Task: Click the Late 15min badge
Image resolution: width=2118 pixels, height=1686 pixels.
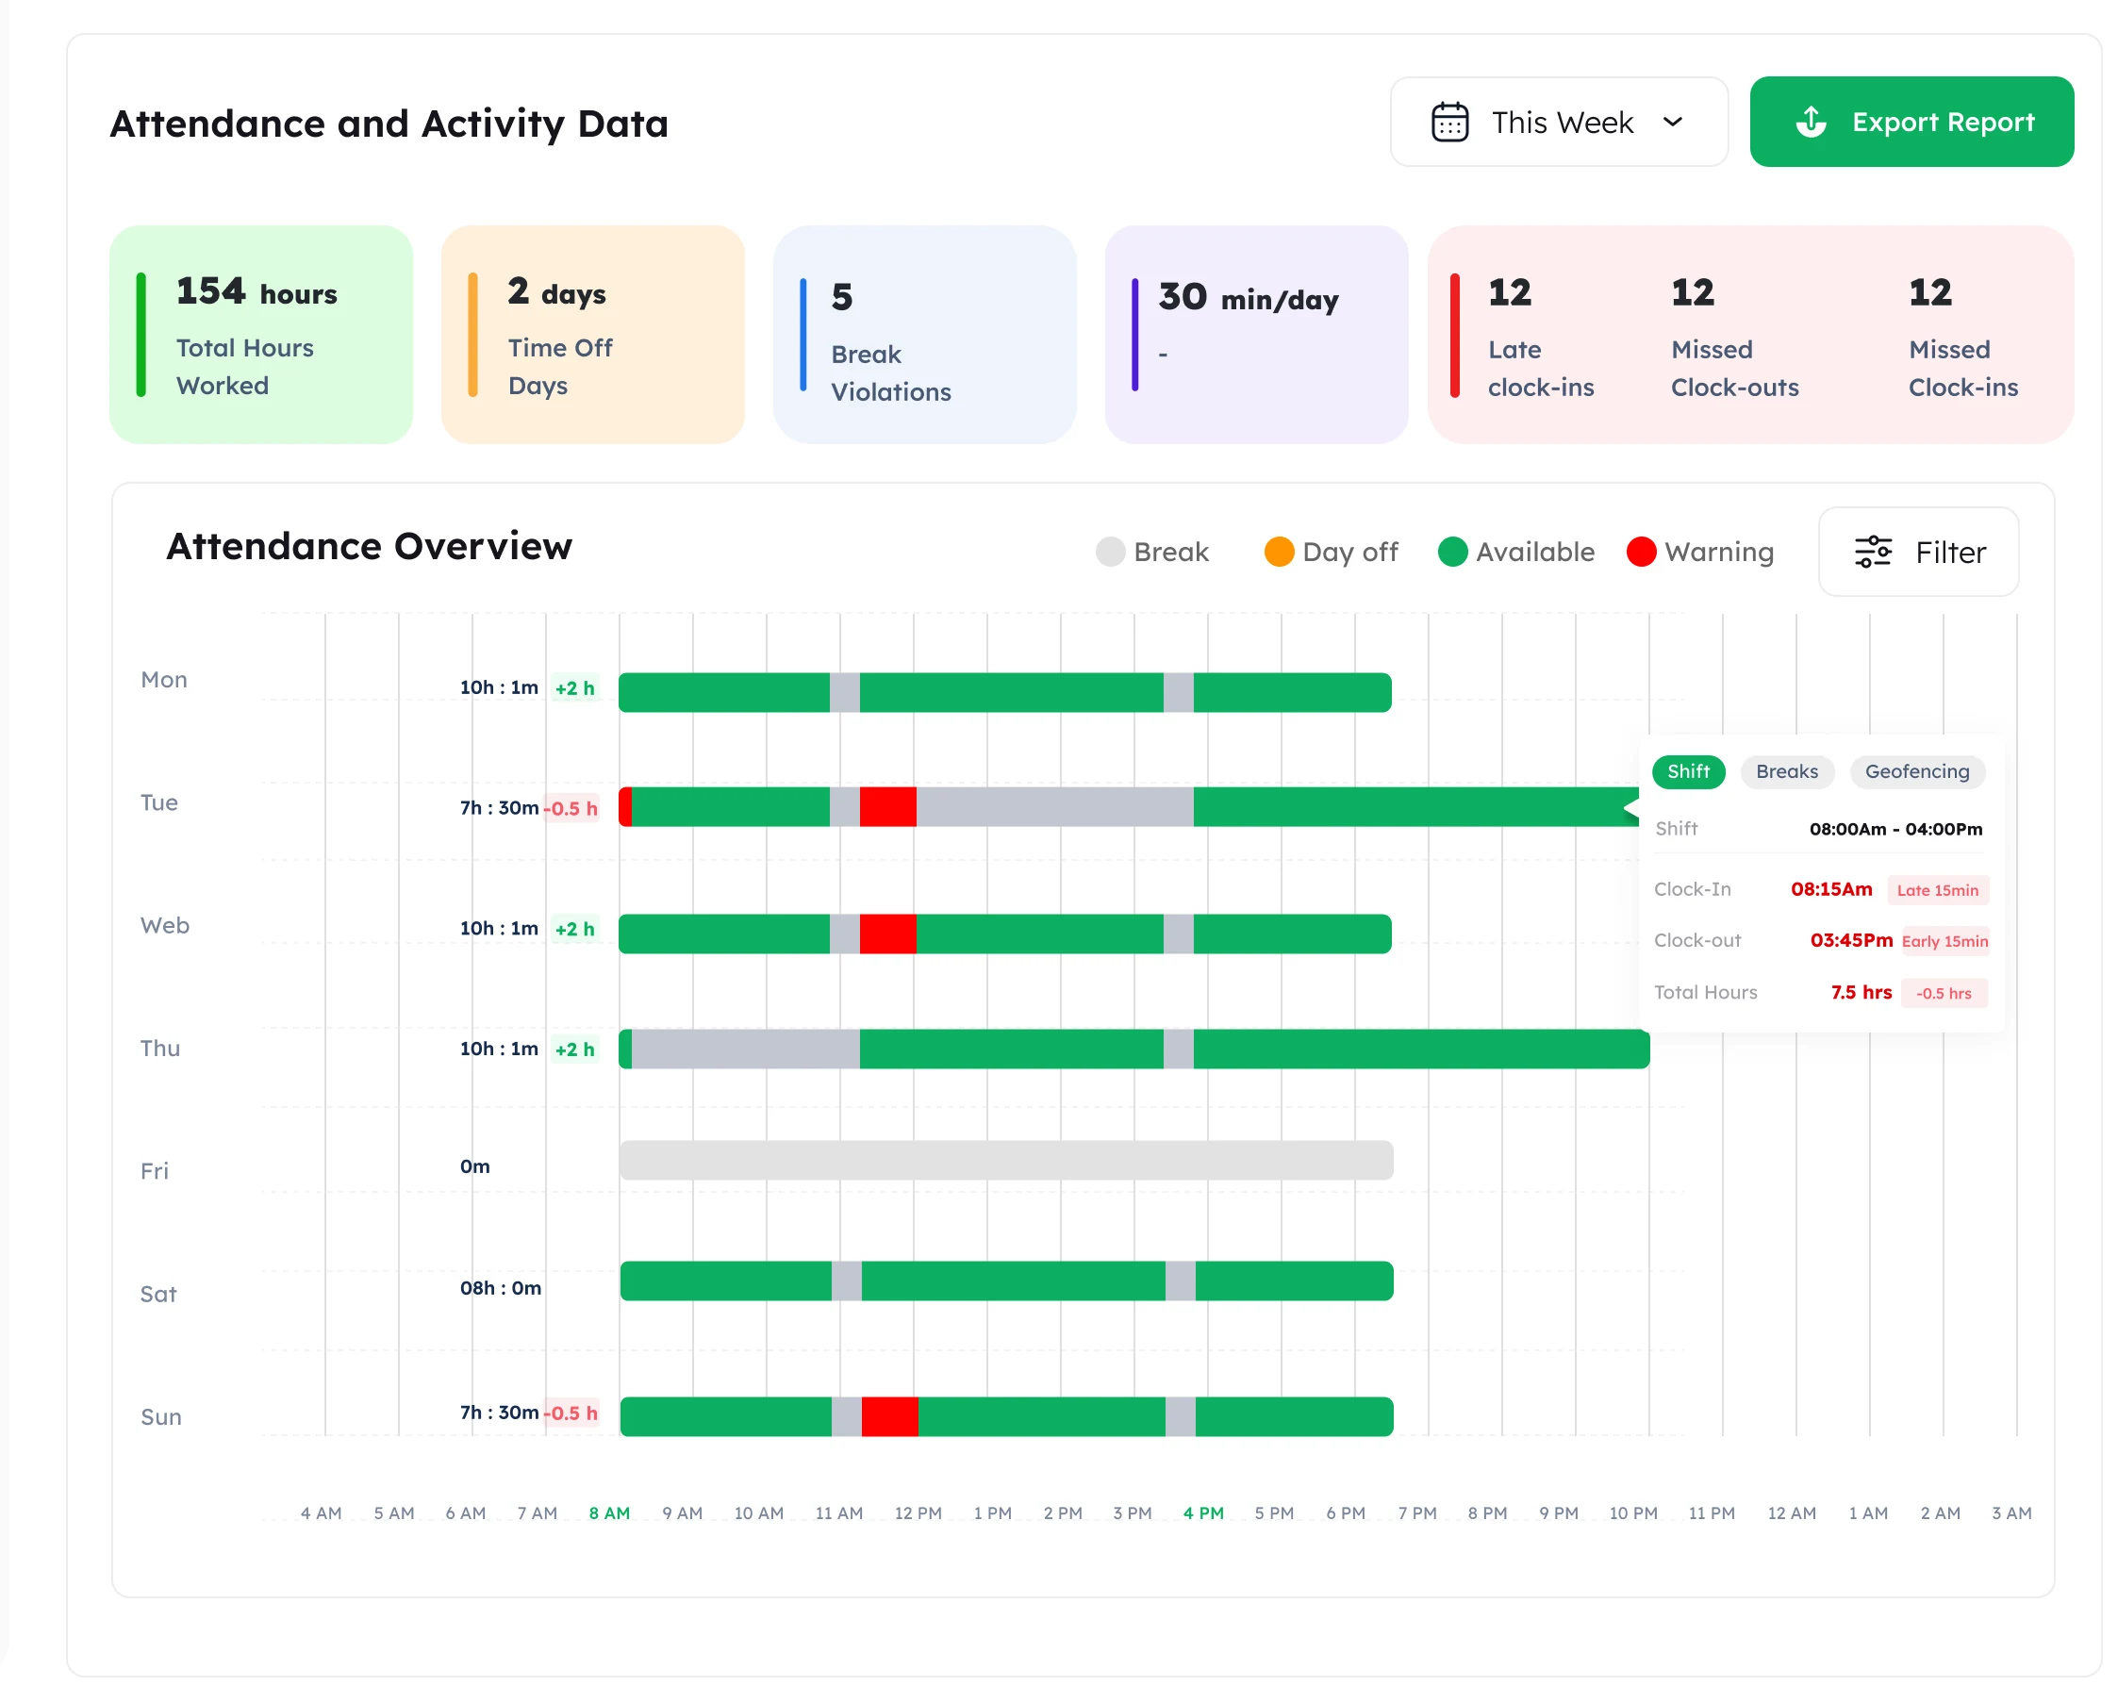Action: [1938, 890]
